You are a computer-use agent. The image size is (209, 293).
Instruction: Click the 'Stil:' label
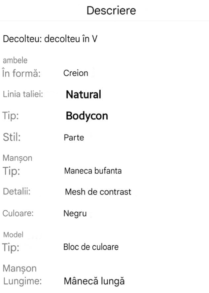(x=12, y=137)
